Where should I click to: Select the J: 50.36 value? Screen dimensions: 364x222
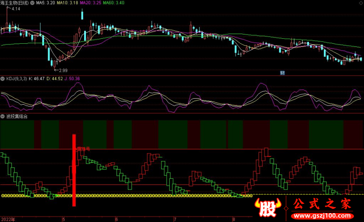[x=72, y=79]
